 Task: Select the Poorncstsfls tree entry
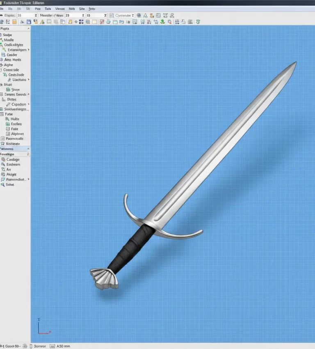click(x=14, y=139)
